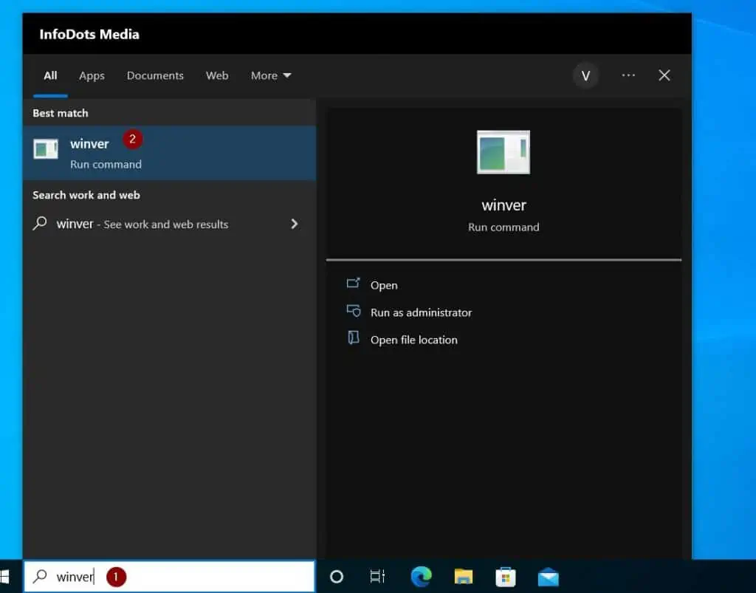Choose Open in the winver preview pane
Viewport: 756px width, 593px height.
click(384, 285)
